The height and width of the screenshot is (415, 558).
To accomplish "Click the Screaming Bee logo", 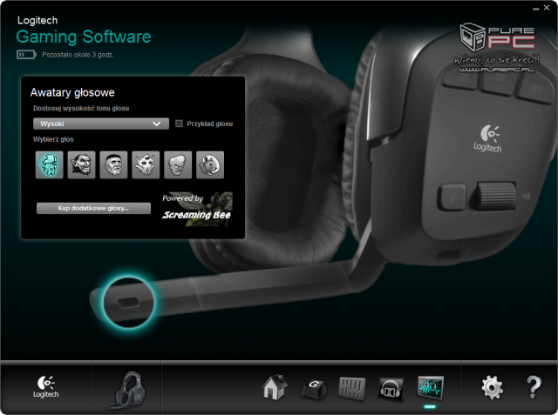I will pos(197,209).
